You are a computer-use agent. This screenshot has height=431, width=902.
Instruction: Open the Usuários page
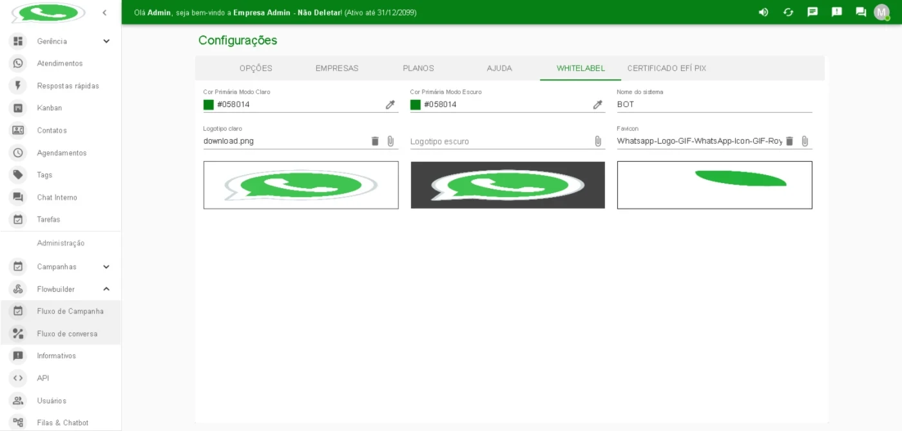pos(61,401)
